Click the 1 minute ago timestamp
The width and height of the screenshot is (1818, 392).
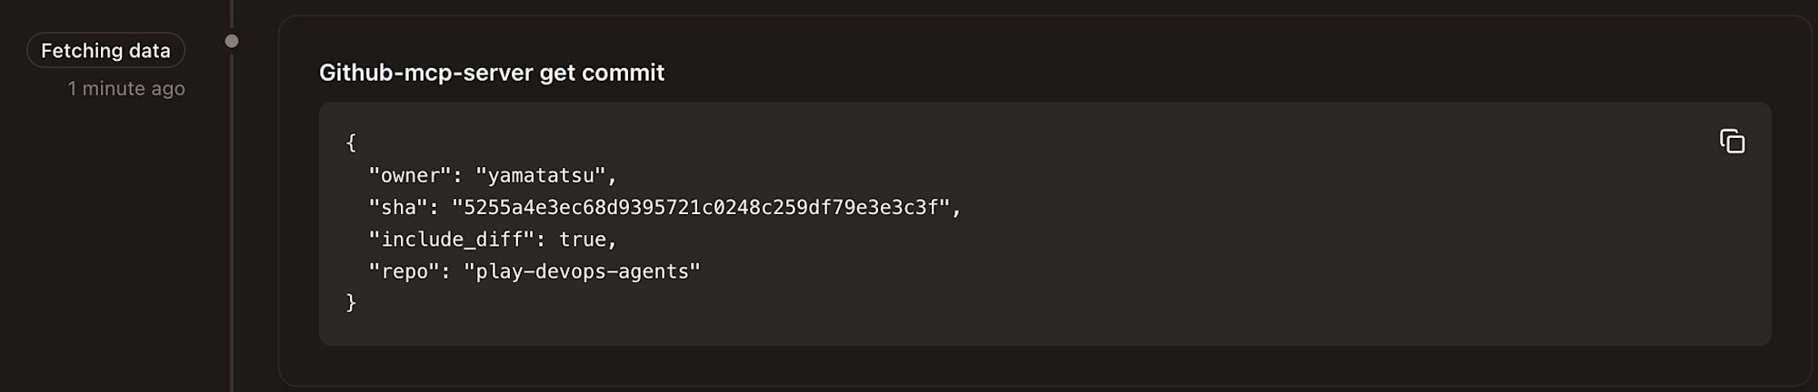(x=126, y=89)
